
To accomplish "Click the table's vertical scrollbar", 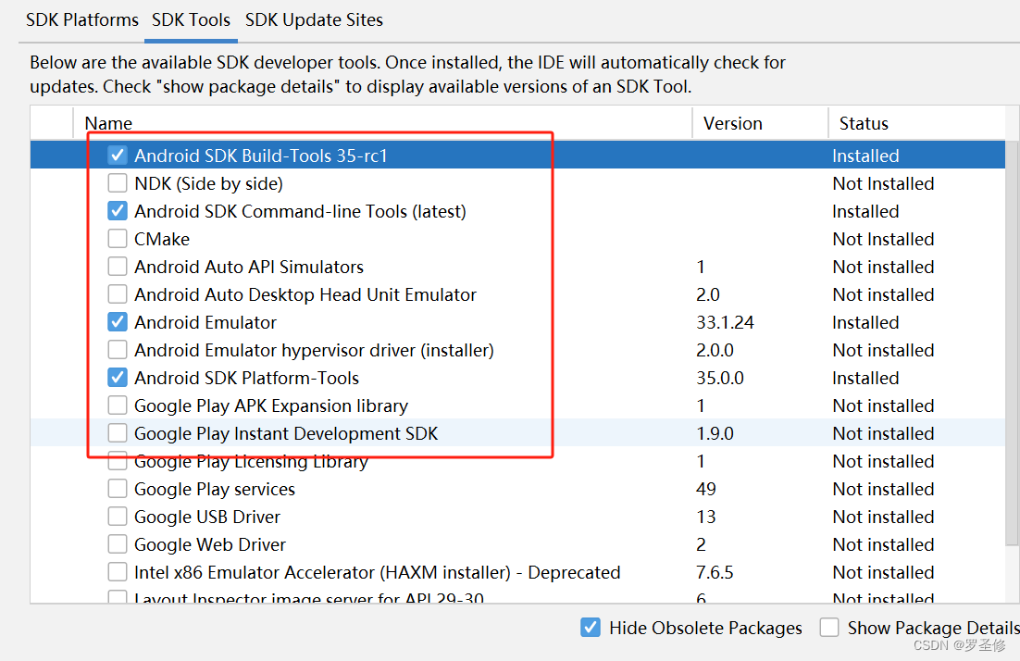I will point(1013,343).
